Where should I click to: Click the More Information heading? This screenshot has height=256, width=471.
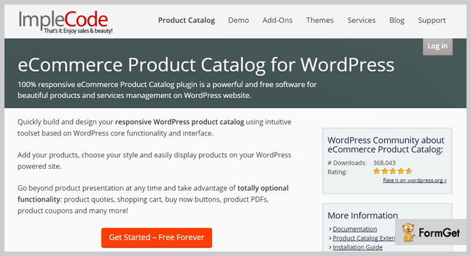click(362, 216)
